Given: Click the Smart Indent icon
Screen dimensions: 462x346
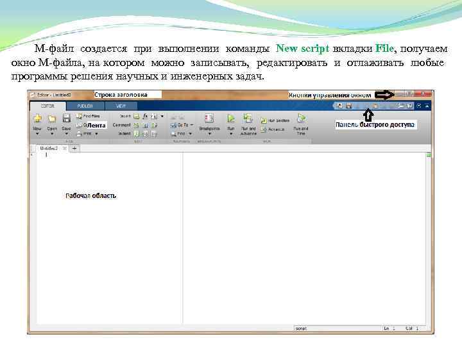Looking at the screenshot, I should 137,134.
